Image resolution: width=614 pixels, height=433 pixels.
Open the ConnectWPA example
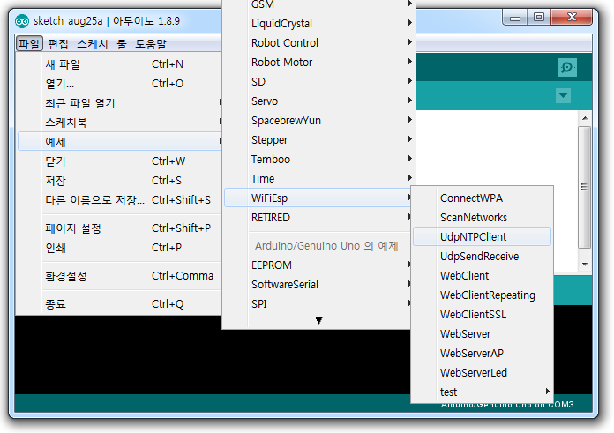click(482, 198)
